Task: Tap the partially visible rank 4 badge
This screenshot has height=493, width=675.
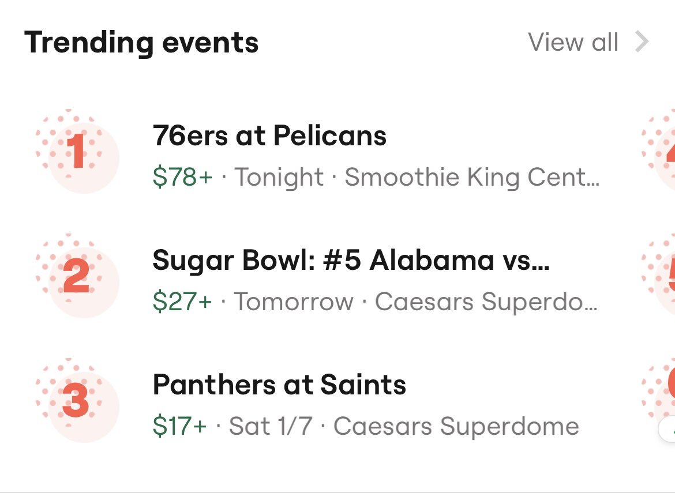Action: 659,152
